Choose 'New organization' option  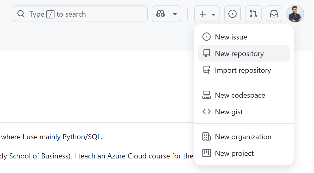pyautogui.click(x=243, y=137)
